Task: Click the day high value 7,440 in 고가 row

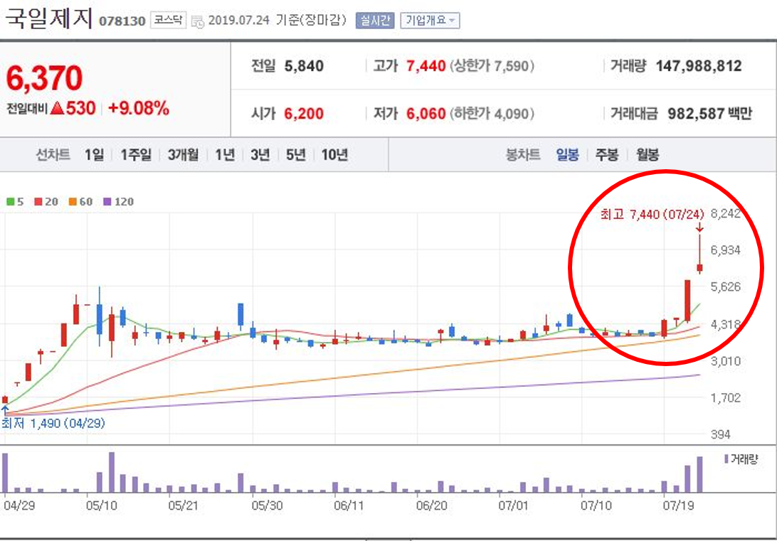Action: pos(425,66)
